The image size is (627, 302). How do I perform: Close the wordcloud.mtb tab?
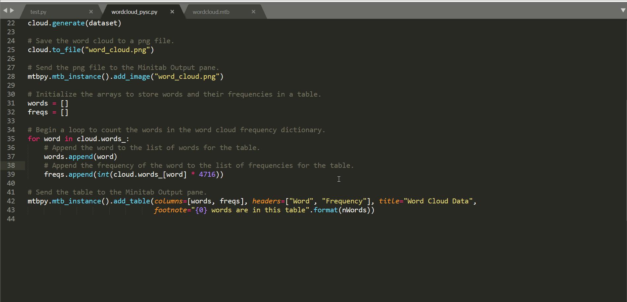pyautogui.click(x=253, y=12)
